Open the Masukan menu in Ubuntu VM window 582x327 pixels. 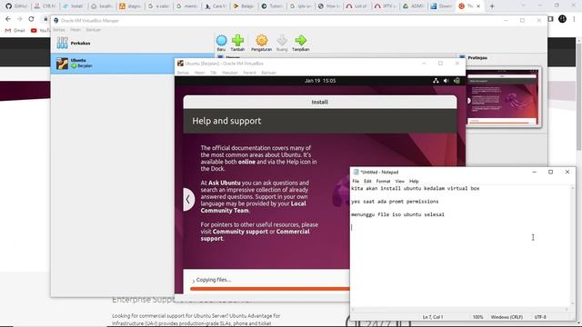tap(230, 73)
